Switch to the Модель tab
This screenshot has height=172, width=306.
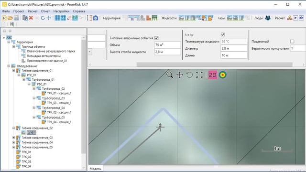[96, 169]
